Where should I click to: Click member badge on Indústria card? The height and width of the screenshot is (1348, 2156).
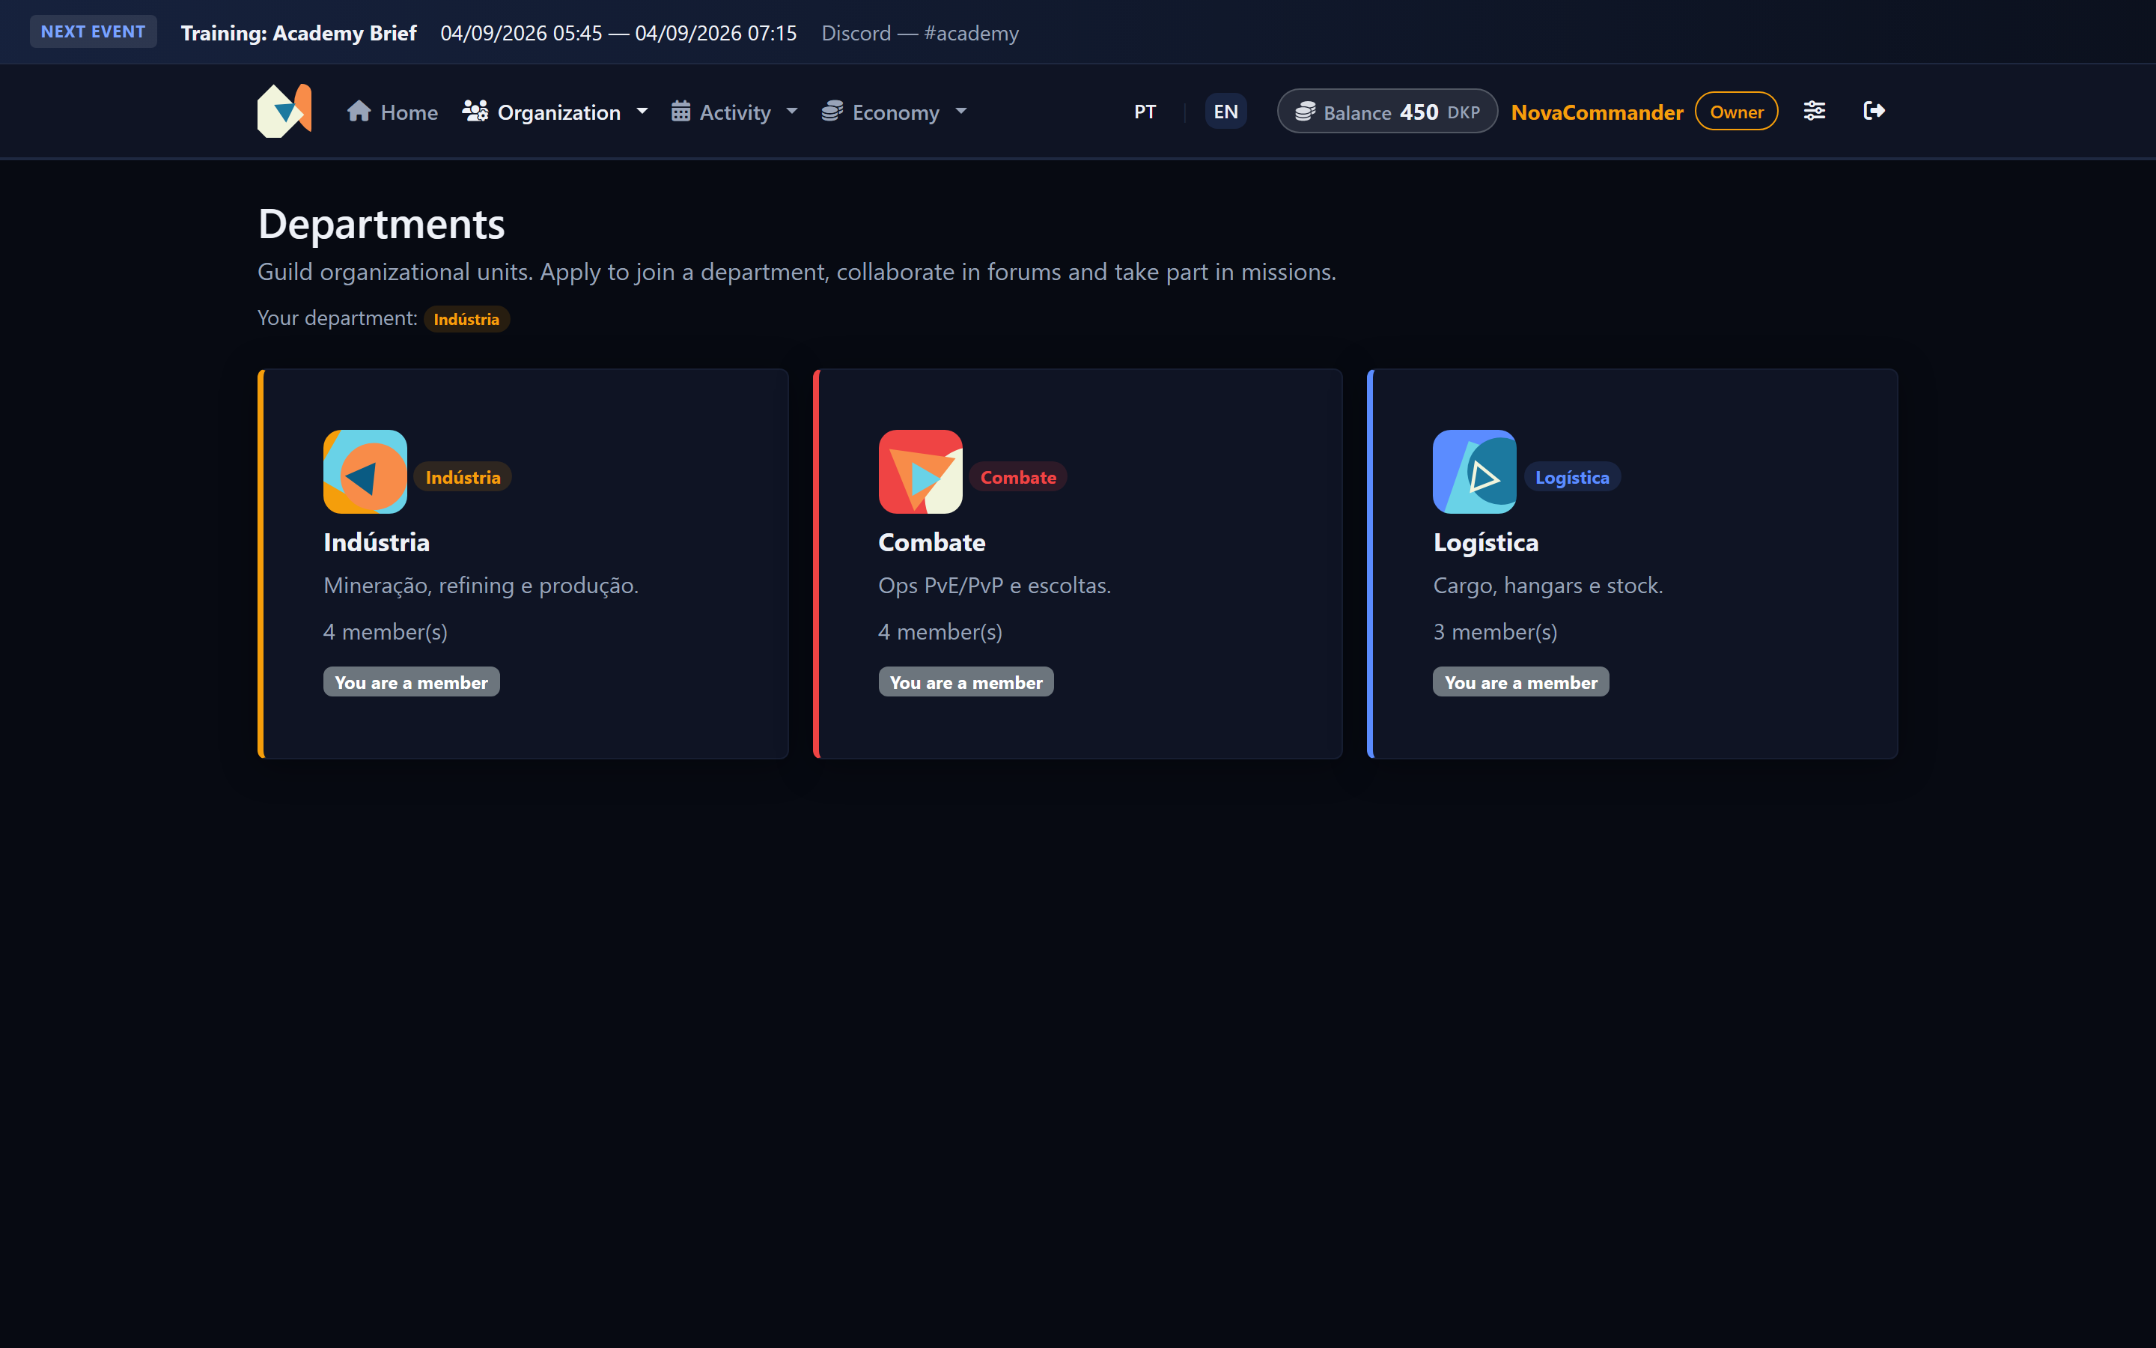[411, 682]
